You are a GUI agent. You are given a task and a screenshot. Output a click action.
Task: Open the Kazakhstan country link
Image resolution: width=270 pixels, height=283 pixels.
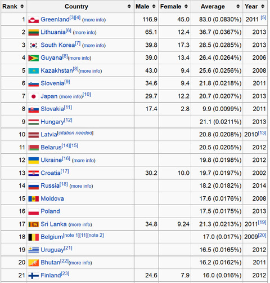pos(57,70)
